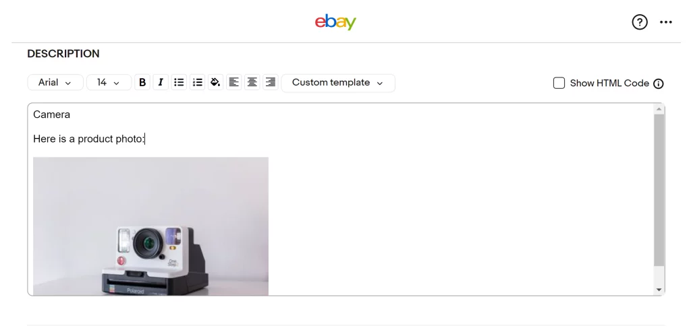691x334 pixels.
Task: Open the Arial font dropdown
Action: click(55, 83)
